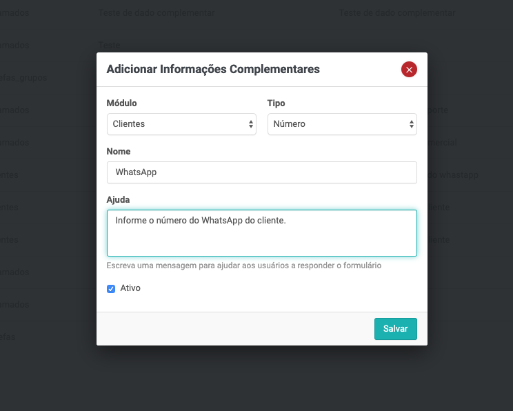
Task: Open the Módulo dropdown showing Clientes
Action: (x=176, y=124)
